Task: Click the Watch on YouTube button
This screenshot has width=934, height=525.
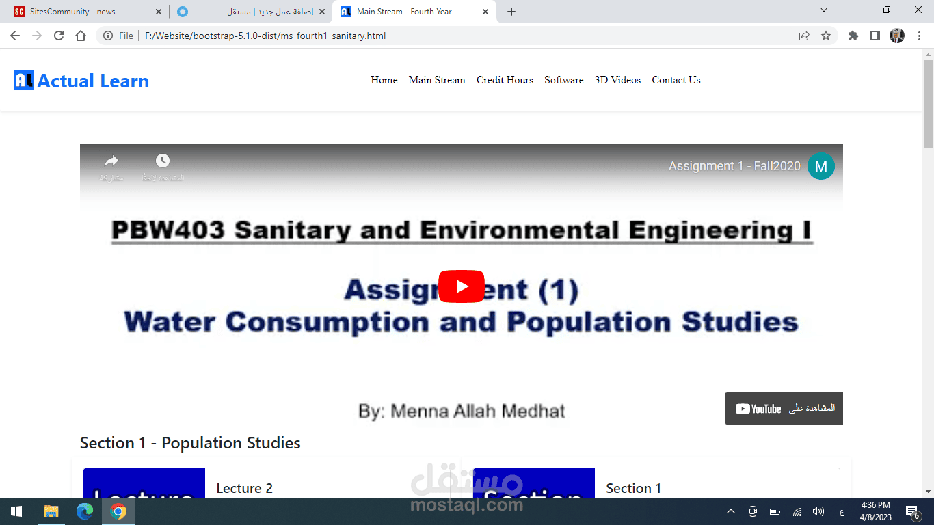Action: click(784, 408)
